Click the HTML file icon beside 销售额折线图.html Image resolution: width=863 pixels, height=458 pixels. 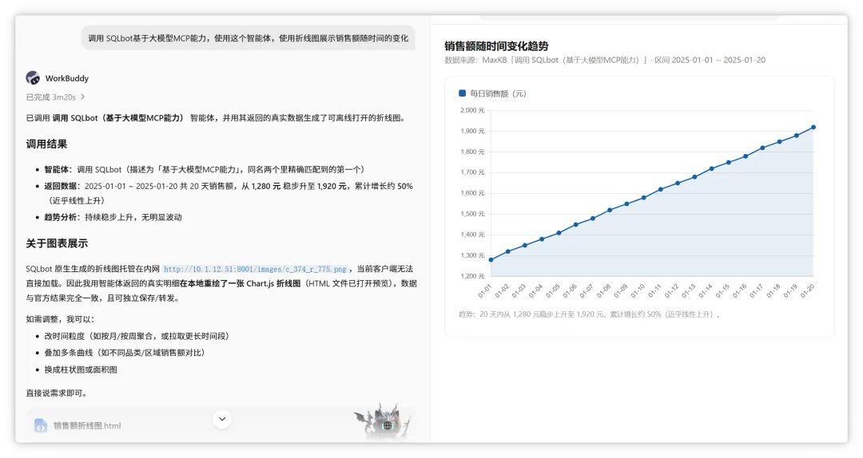point(41,425)
